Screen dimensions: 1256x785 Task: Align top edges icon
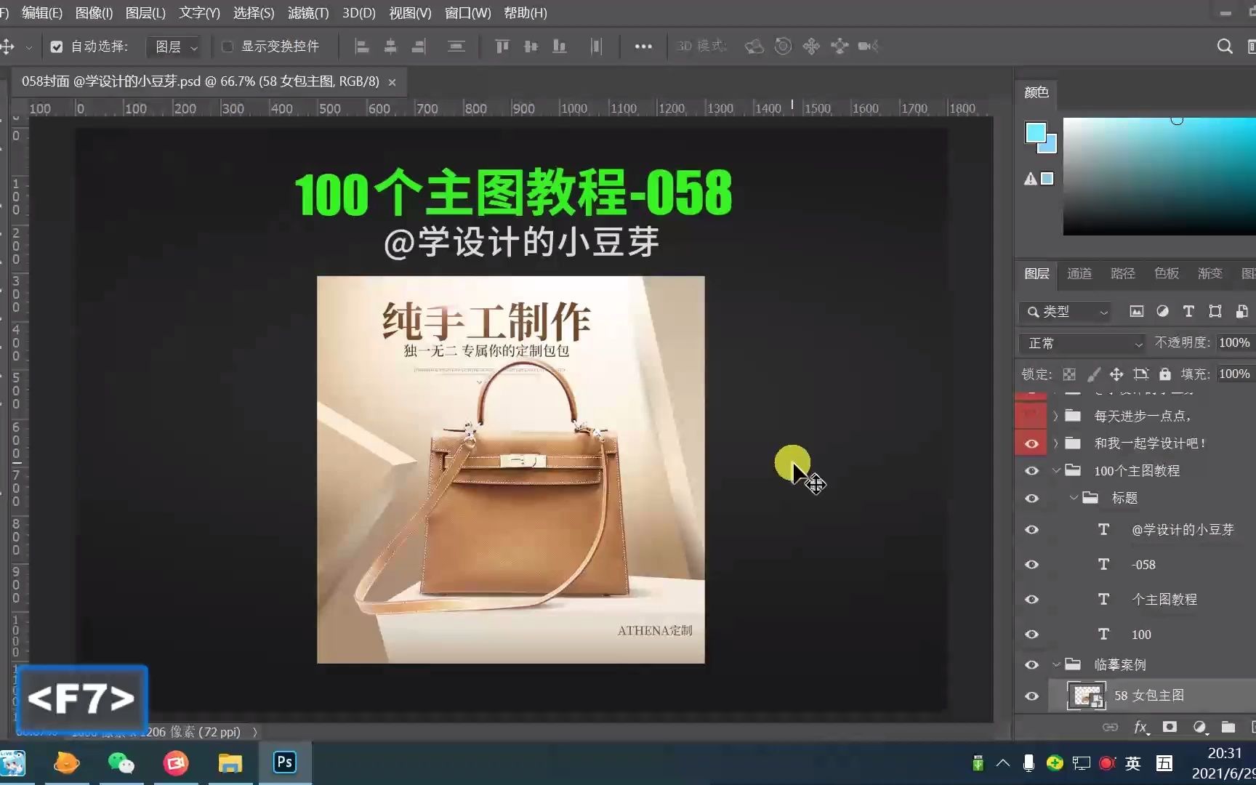click(502, 47)
